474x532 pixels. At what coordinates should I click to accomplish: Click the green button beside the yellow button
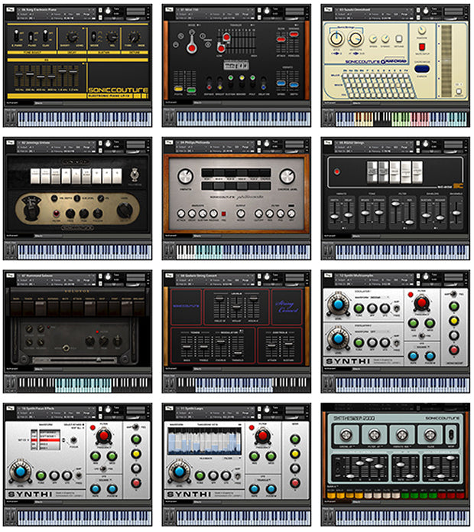[x=191, y=90]
